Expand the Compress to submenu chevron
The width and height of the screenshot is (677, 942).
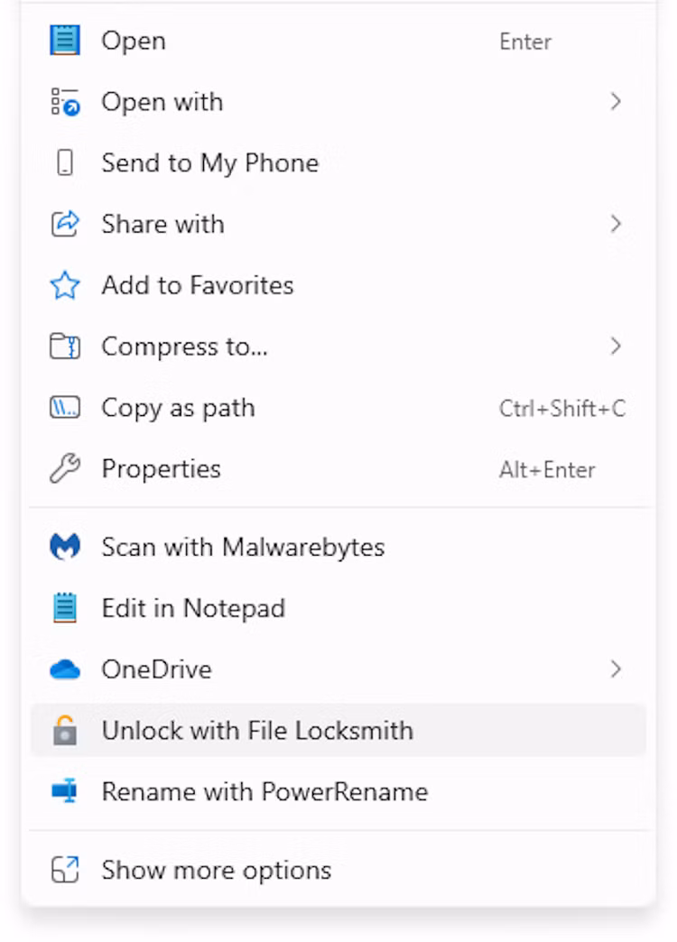(x=617, y=346)
